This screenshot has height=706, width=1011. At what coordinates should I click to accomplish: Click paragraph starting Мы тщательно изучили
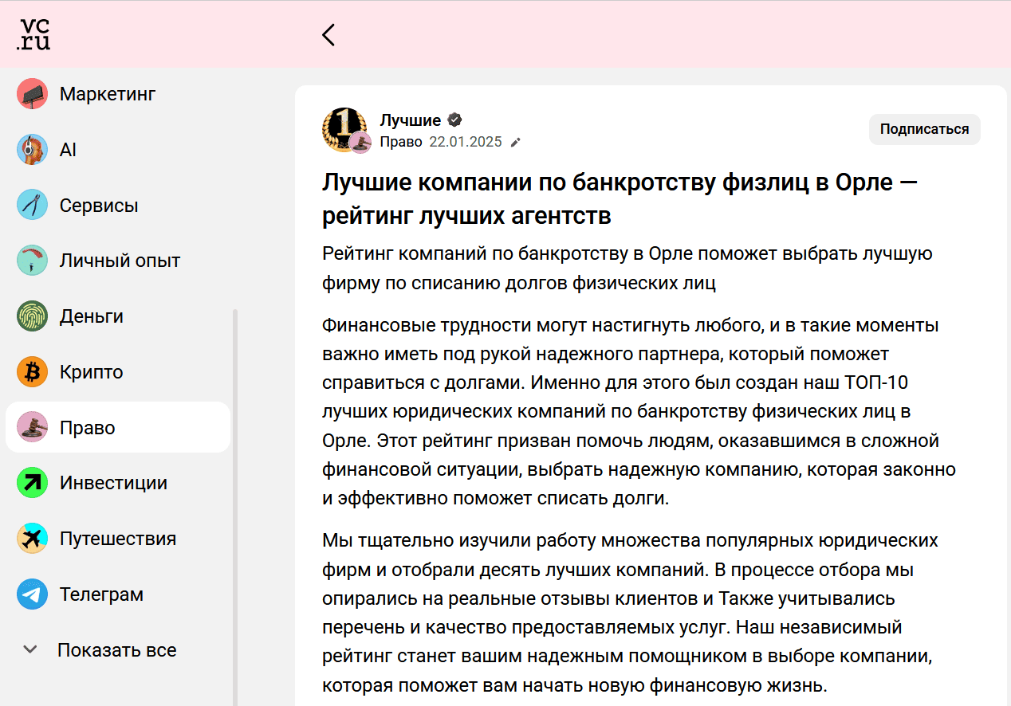pyautogui.click(x=631, y=612)
